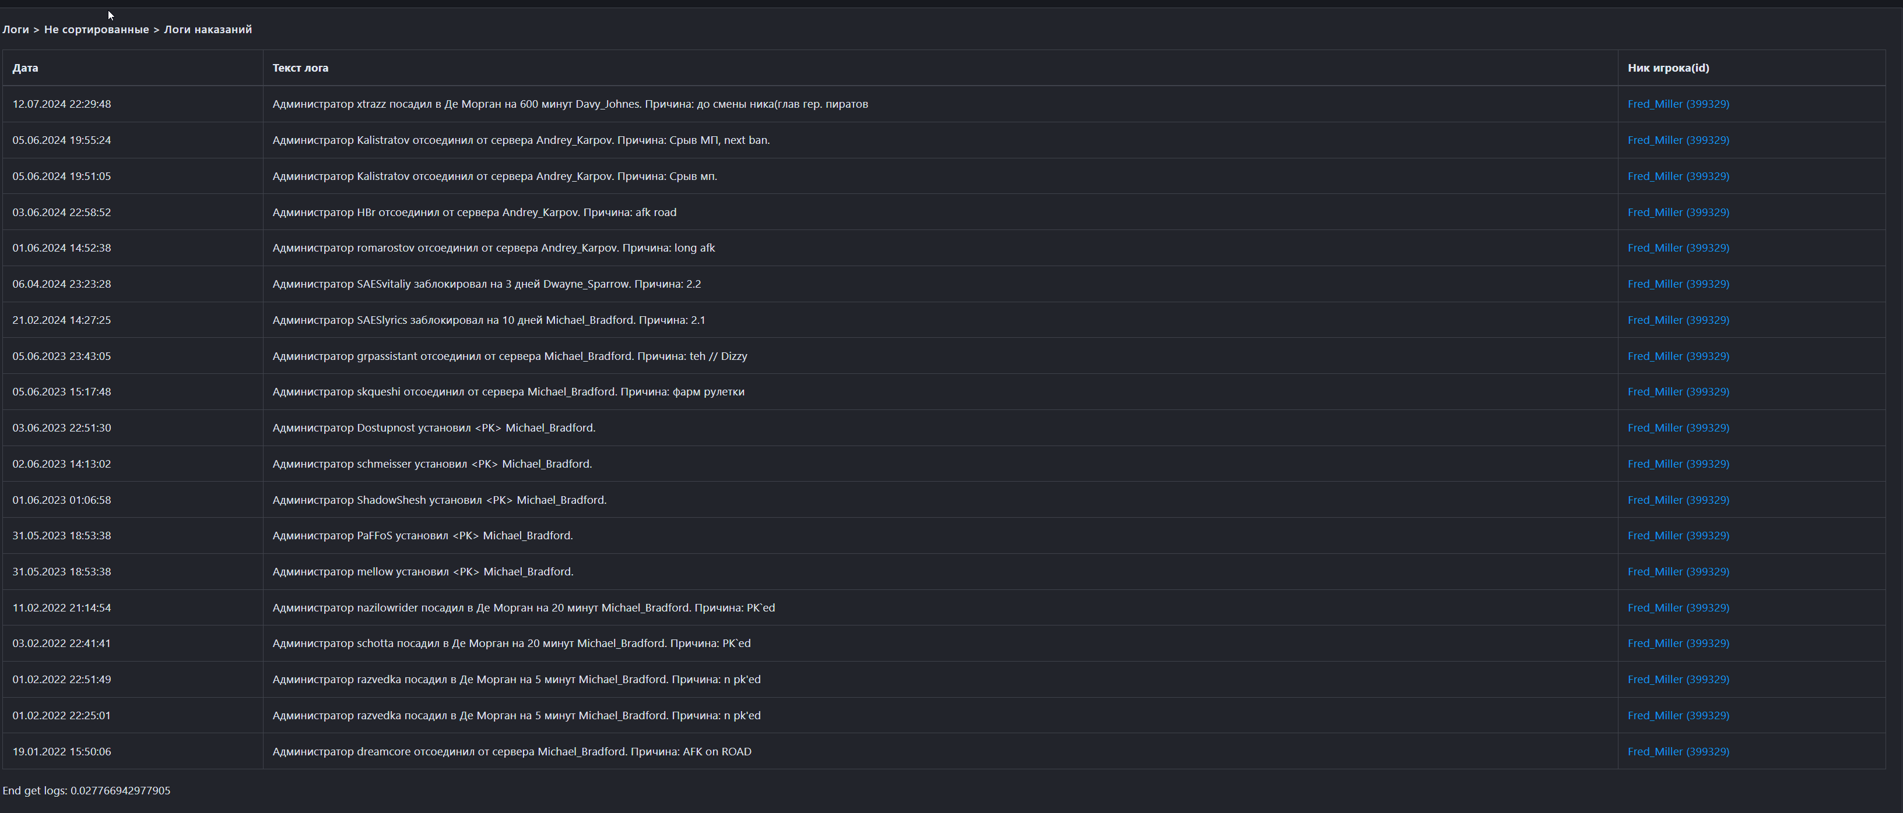Click the "Текст лога" column header

300,68
